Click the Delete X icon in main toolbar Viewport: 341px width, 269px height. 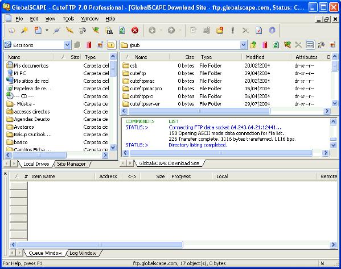[245, 31]
